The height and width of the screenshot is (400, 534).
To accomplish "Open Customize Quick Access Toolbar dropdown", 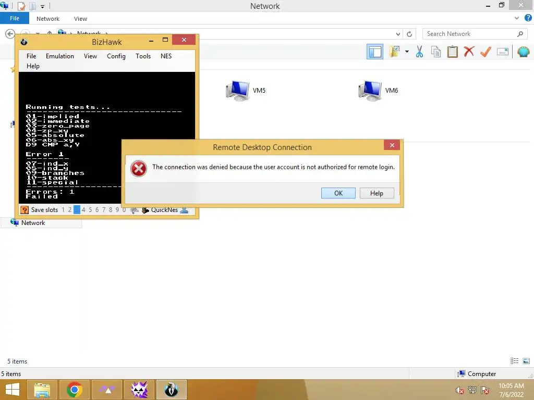I will (x=43, y=6).
